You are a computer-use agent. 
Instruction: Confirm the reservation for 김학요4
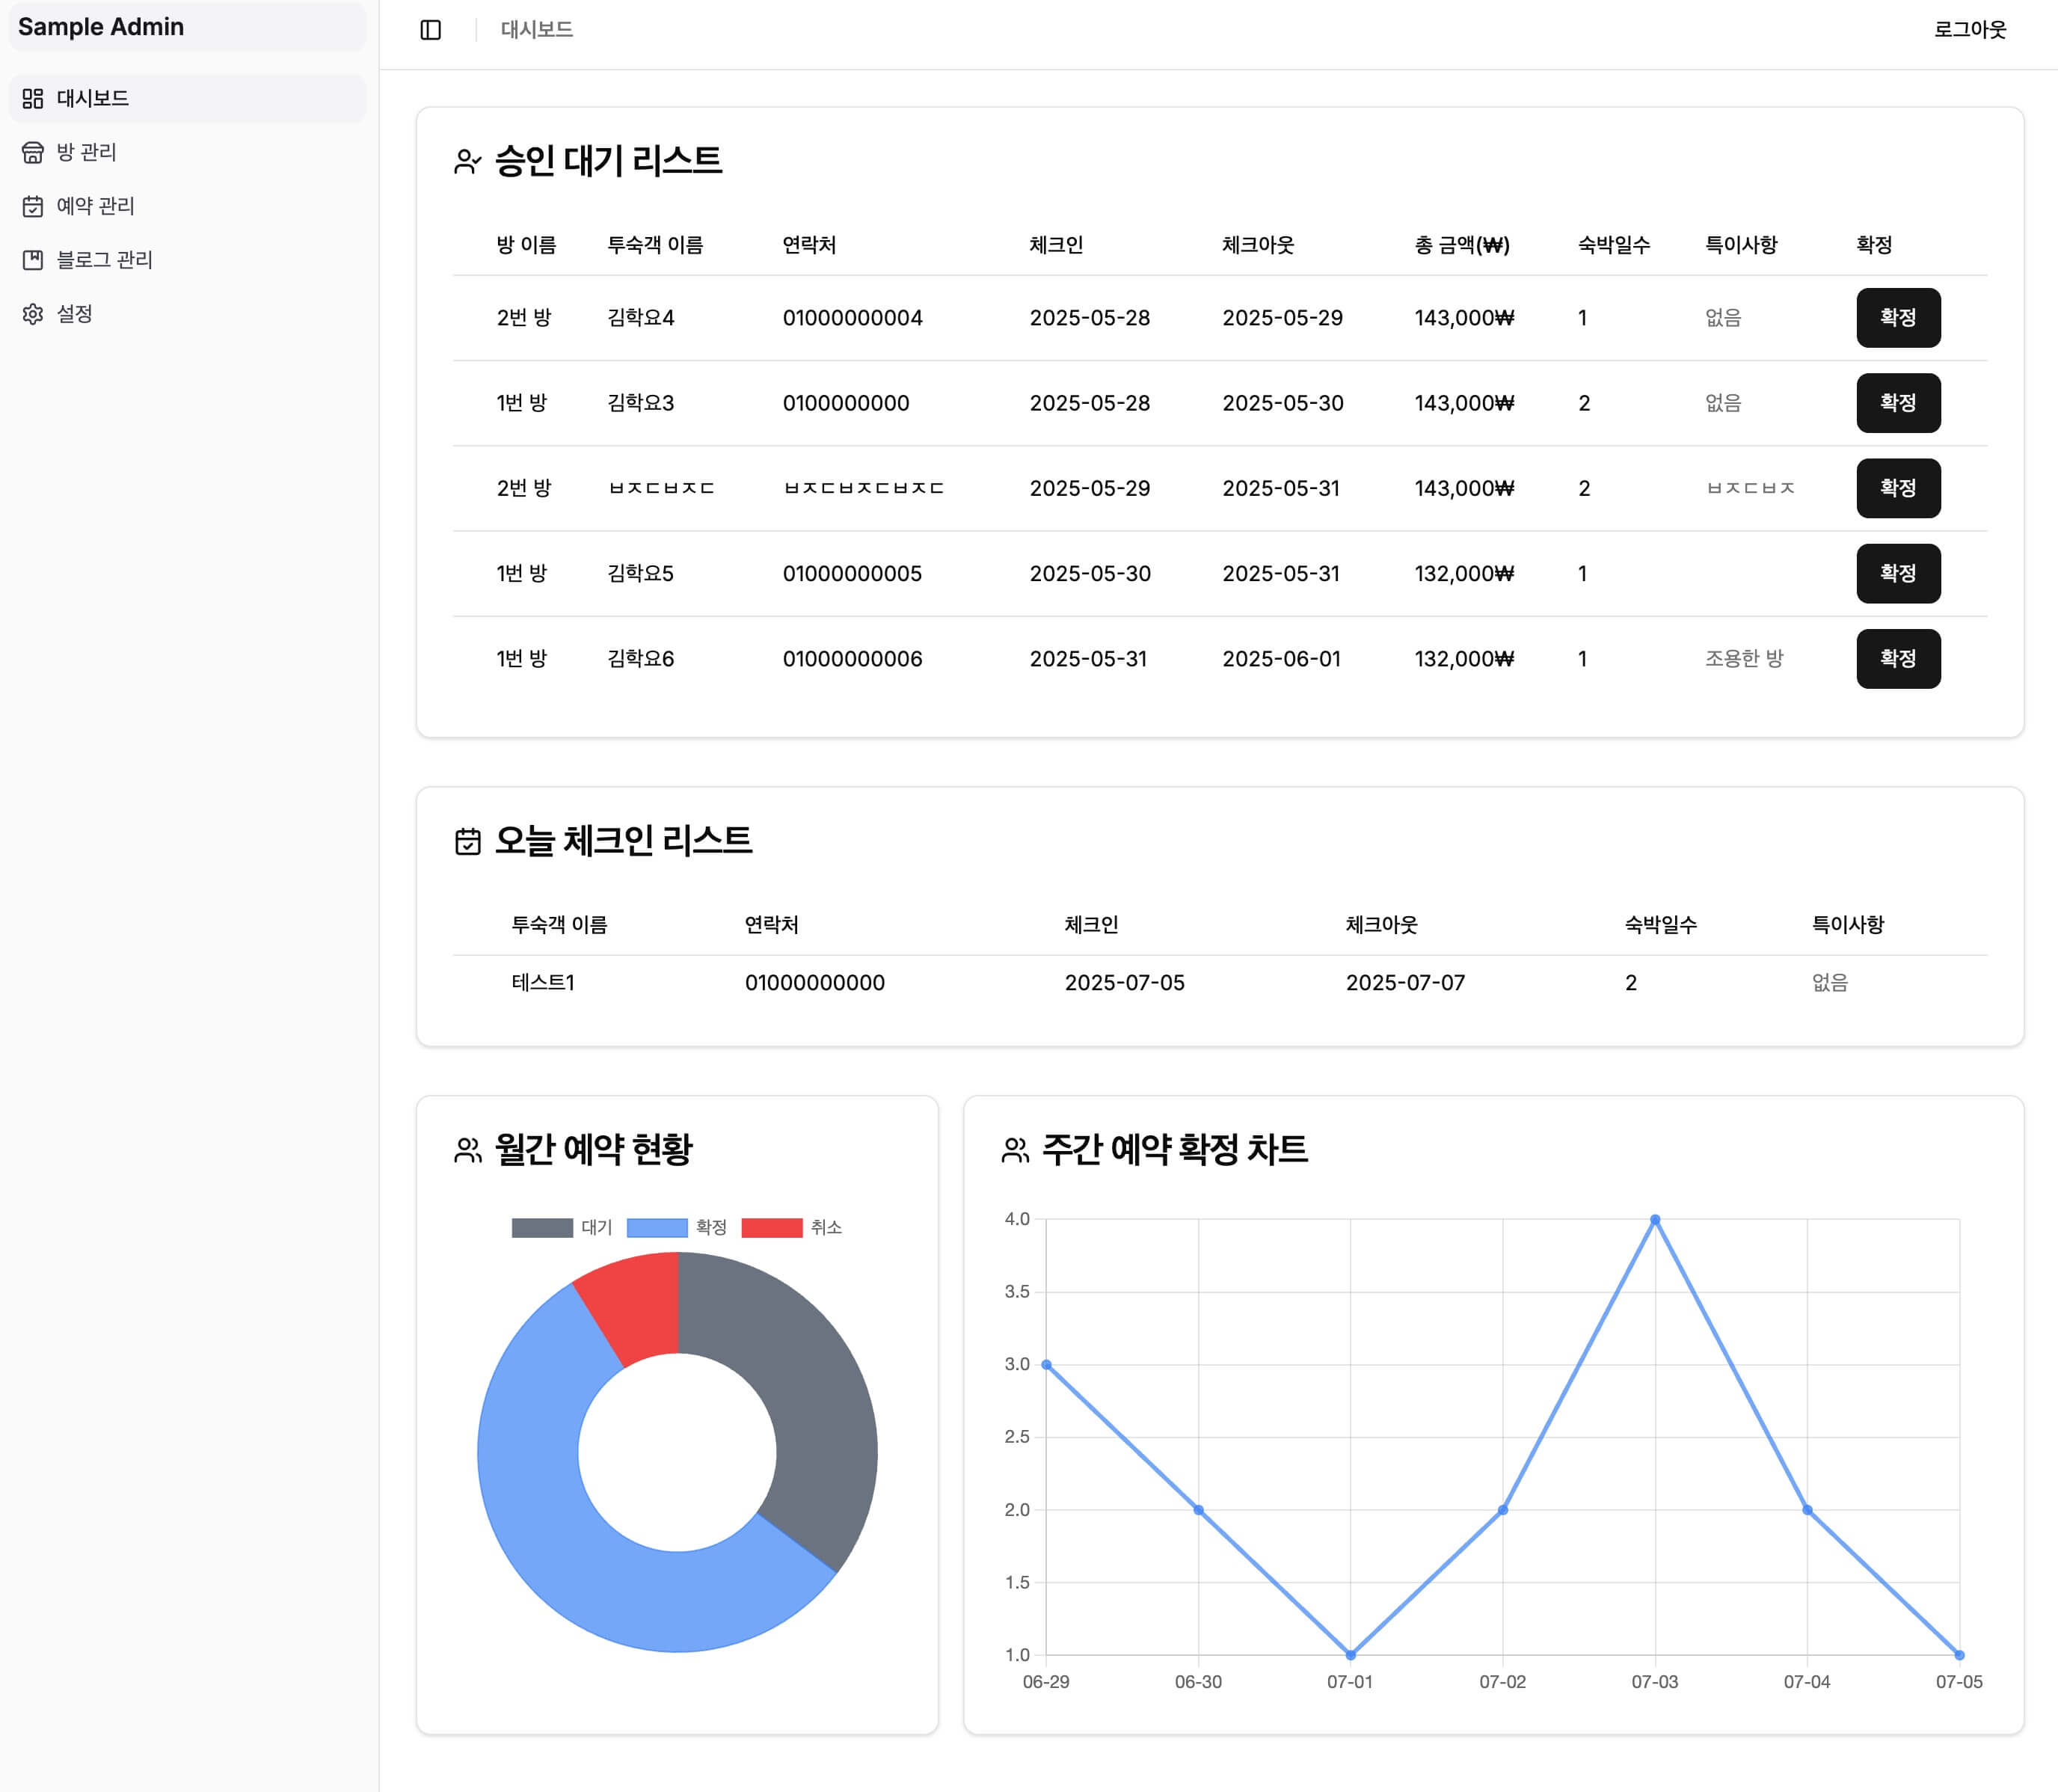[1898, 318]
